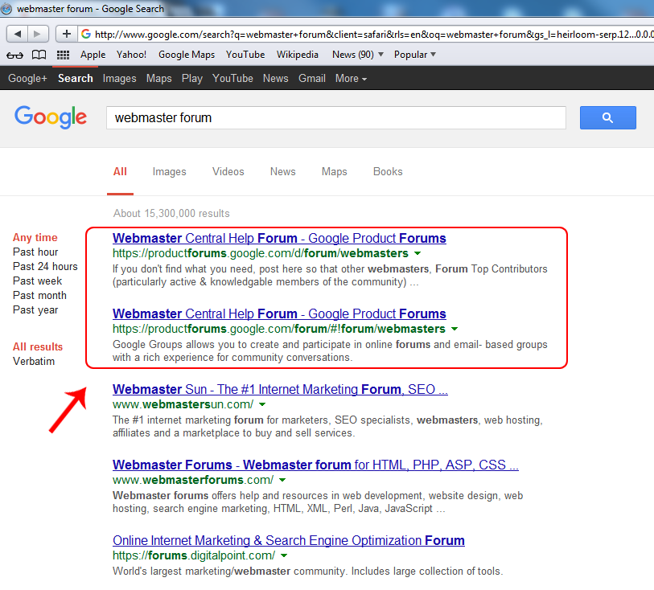This screenshot has width=654, height=590.
Task: Open arrow menu beside forums.digitalpoint.com URL
Action: click(x=284, y=555)
